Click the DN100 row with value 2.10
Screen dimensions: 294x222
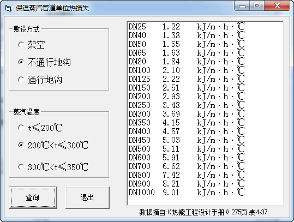(187, 70)
